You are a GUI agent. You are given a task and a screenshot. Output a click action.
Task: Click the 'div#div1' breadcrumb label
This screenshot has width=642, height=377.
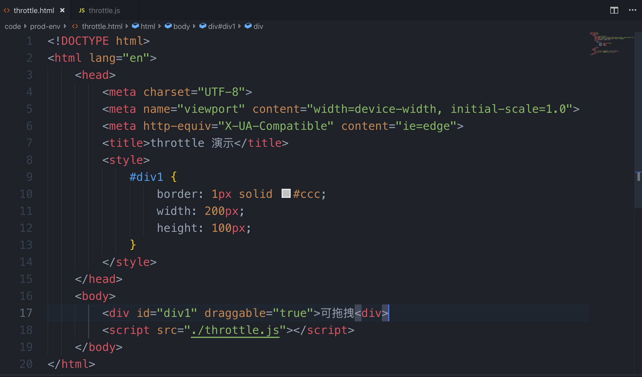[222, 26]
